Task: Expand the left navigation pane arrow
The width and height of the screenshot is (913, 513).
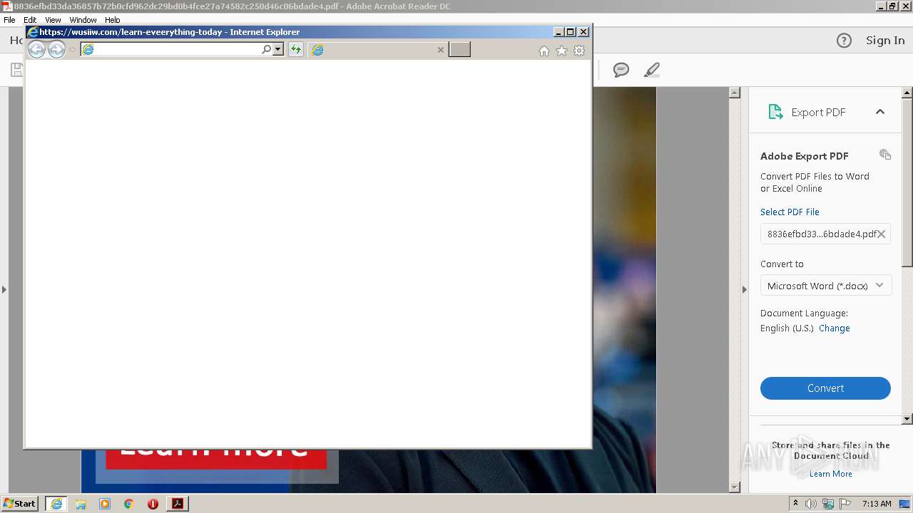Action: point(4,289)
